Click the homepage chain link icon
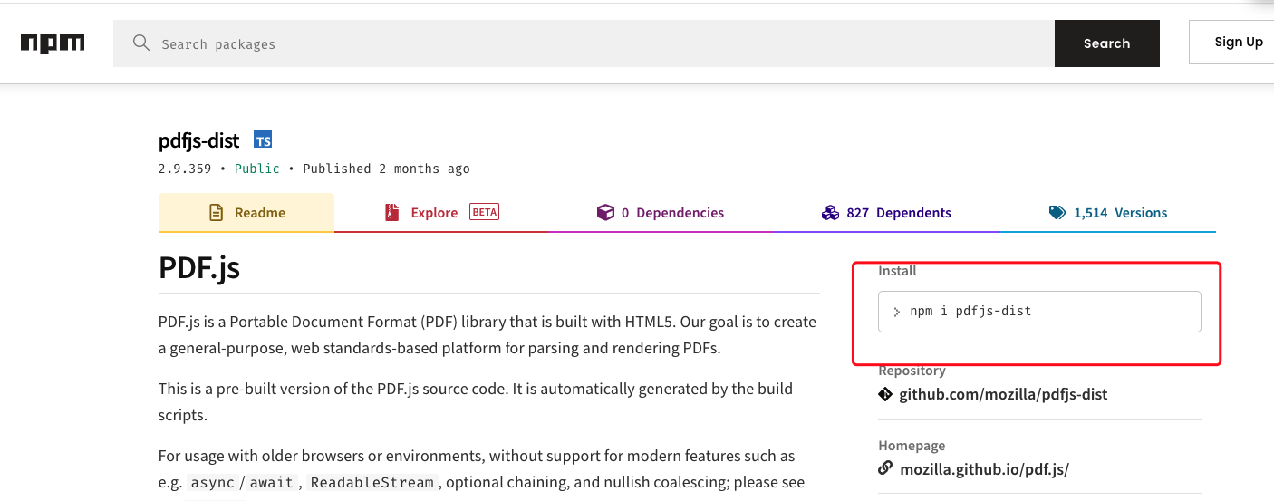Viewport: 1274px width, 501px height. (x=885, y=468)
